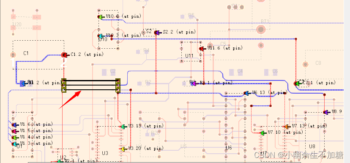
Task: Click the faded R5 resistor label
Action: coord(191,15)
